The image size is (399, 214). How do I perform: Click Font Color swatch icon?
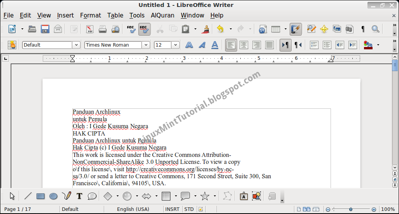coord(368,45)
